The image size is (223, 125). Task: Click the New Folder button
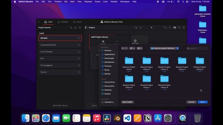coord(127,102)
